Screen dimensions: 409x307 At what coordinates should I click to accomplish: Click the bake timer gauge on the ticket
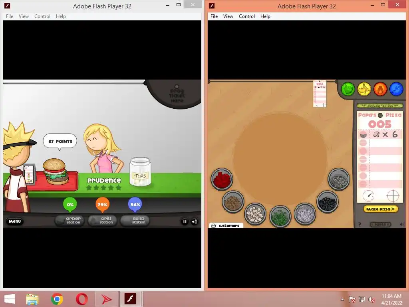(x=368, y=196)
